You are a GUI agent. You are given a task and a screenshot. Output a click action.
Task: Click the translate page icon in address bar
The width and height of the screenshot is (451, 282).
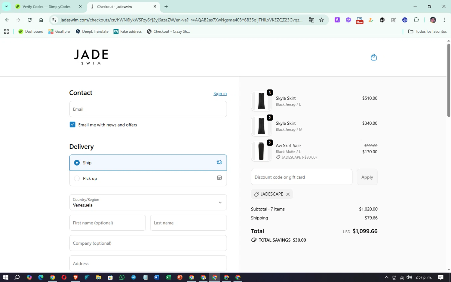point(311,20)
